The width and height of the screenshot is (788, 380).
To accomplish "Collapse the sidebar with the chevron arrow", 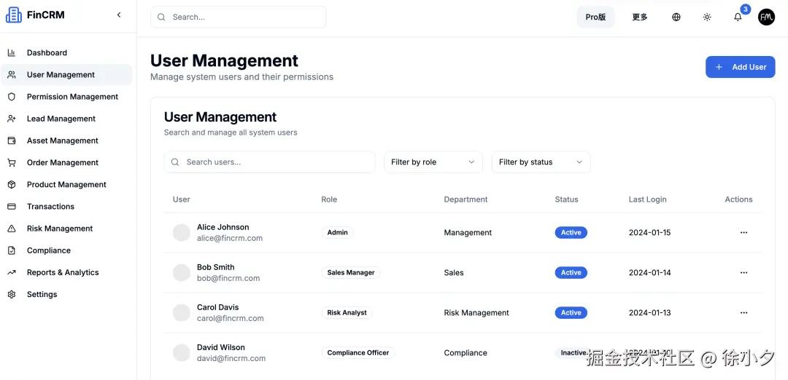I will coord(119,15).
